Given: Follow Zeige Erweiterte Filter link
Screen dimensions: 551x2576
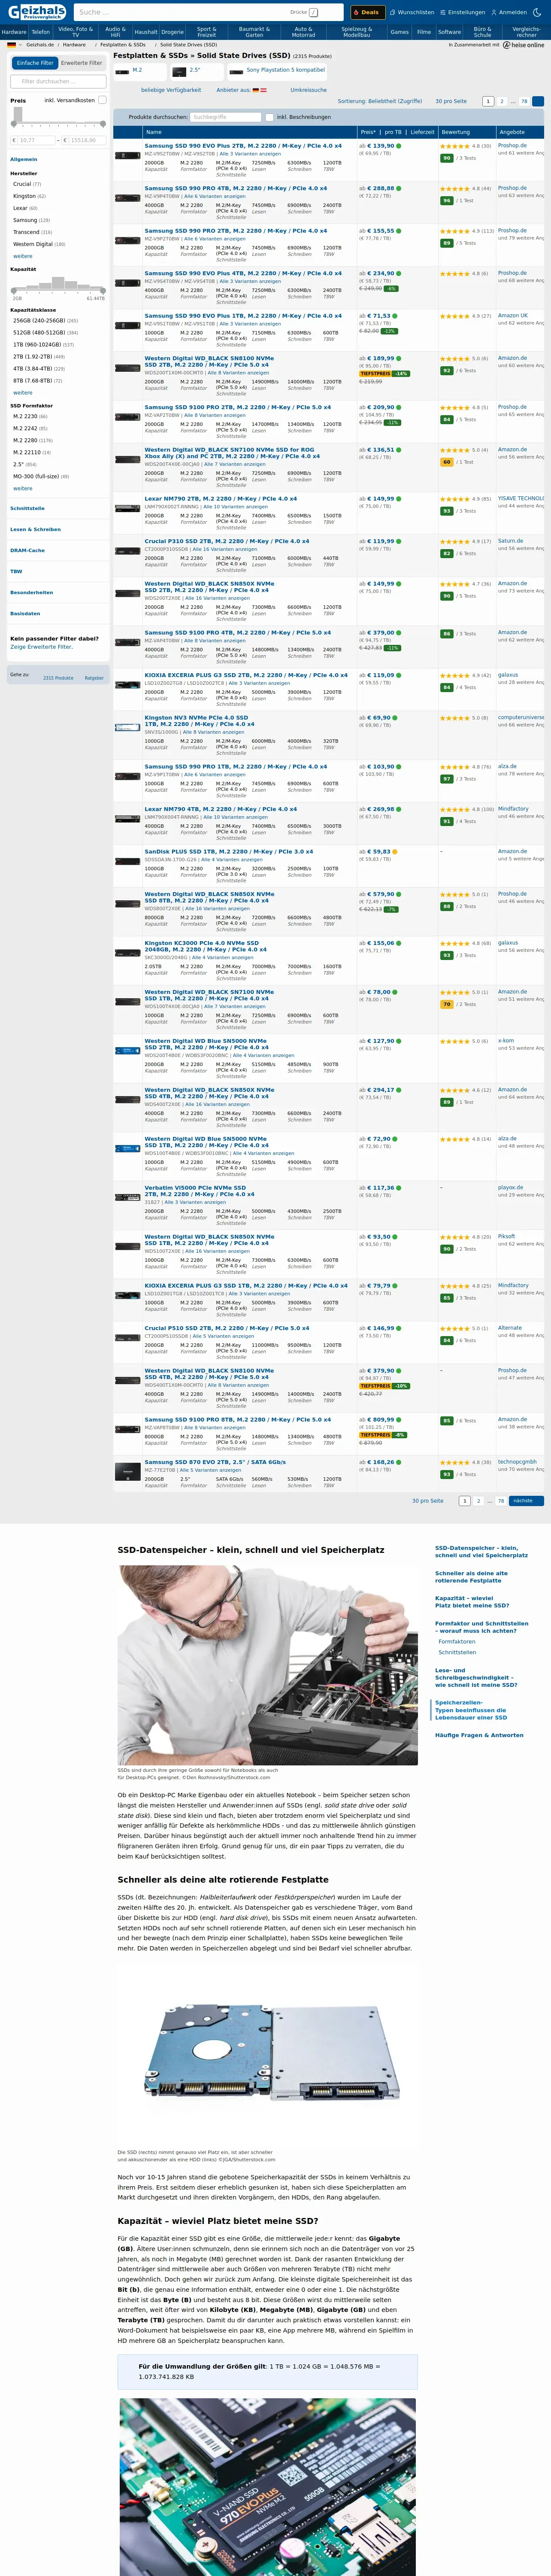Looking at the screenshot, I should [x=41, y=647].
